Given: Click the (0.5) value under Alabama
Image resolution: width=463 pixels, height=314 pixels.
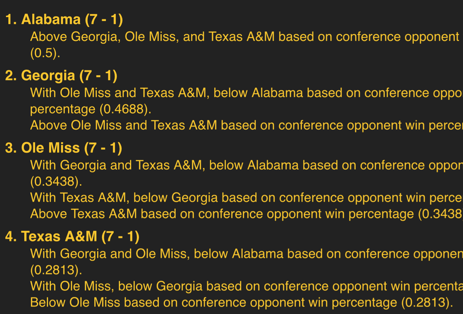Looking at the screenshot, I should coord(45,53).
